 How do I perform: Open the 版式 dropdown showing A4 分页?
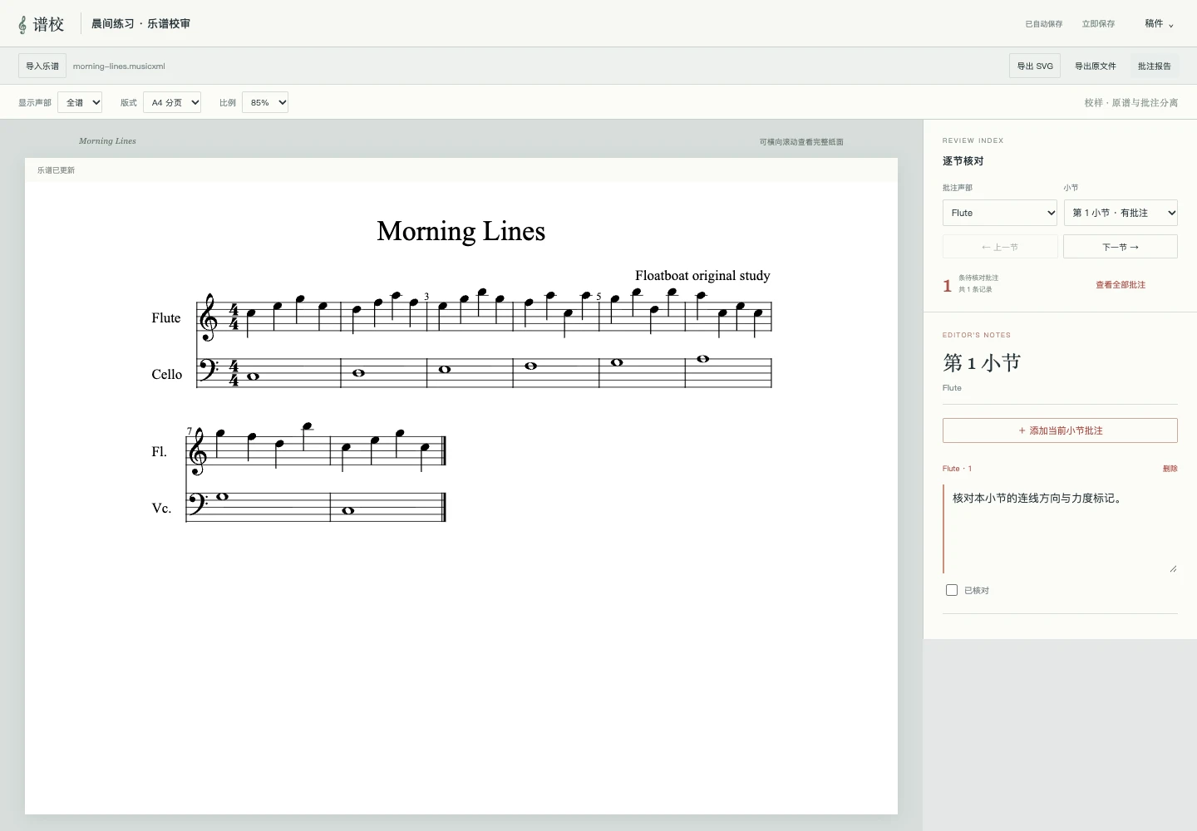pos(172,102)
